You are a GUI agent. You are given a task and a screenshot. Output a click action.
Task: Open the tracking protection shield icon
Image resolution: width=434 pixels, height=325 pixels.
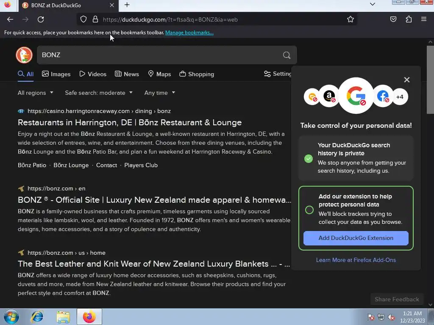(x=83, y=19)
